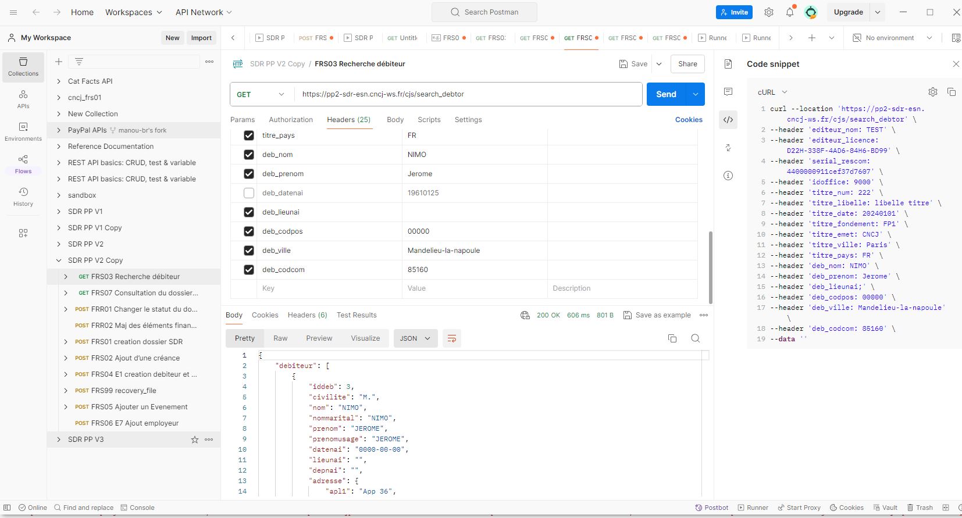Screen dimensions: 962x518
Task: Click the Environments sidebar icon
Action: (x=23, y=131)
